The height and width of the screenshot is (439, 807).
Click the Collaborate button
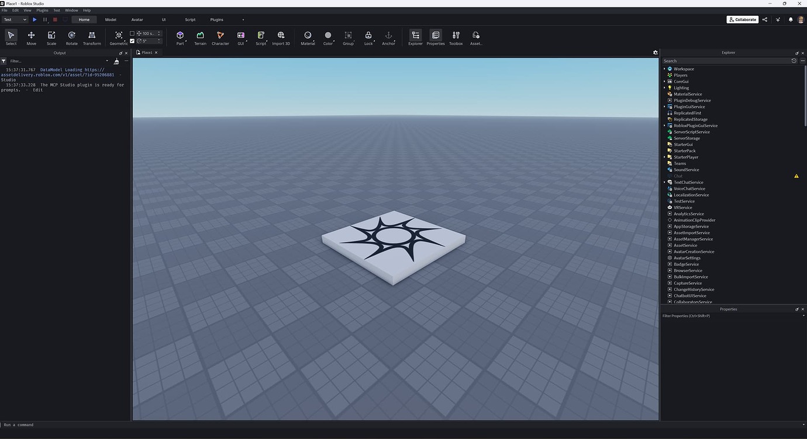point(743,19)
